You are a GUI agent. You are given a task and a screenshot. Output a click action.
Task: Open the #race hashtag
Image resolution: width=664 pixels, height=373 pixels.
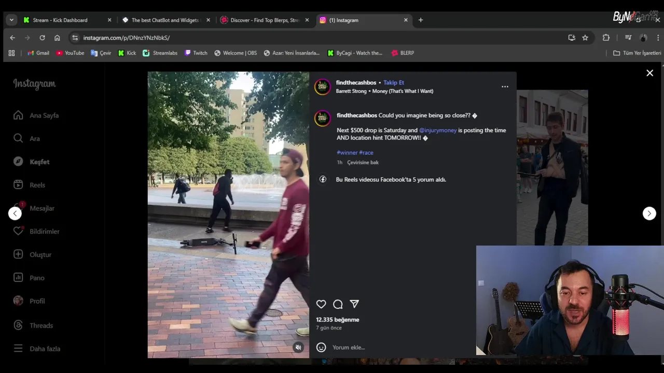pyautogui.click(x=366, y=152)
